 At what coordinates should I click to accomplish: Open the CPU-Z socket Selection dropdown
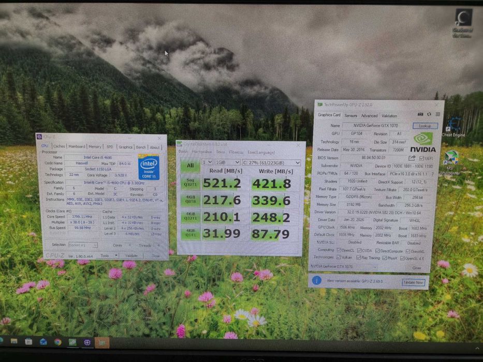83,245
